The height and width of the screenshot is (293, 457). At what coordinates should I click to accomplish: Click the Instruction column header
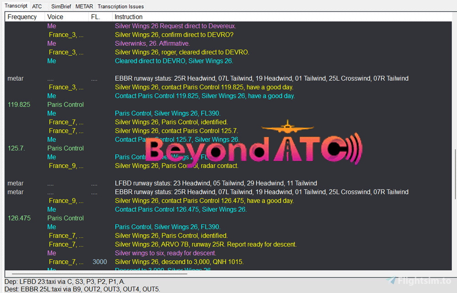(x=128, y=17)
